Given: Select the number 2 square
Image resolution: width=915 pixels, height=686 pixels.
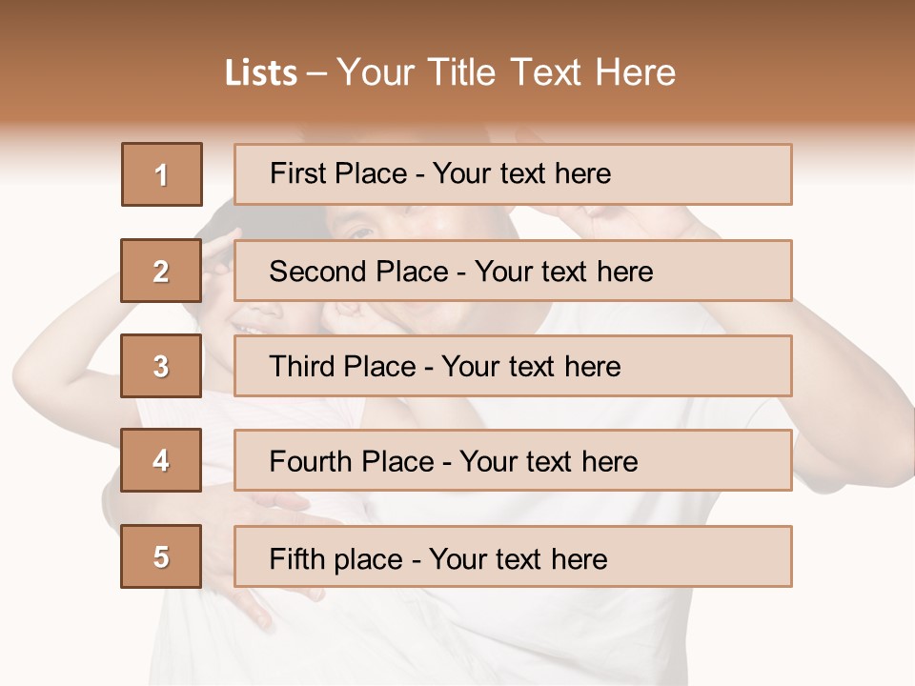Looking at the screenshot, I should [161, 271].
